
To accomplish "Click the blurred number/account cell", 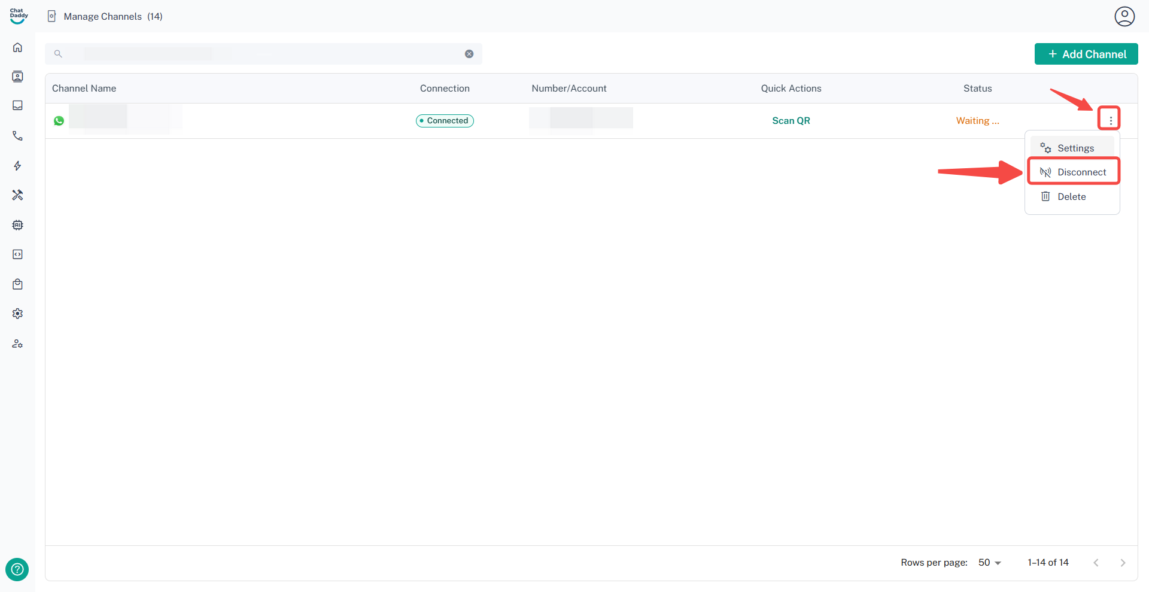I will 581,119.
